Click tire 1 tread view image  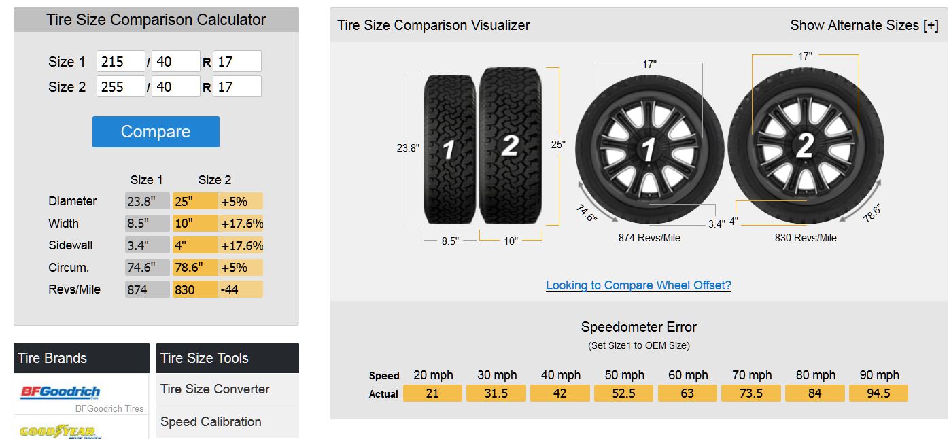tap(450, 149)
